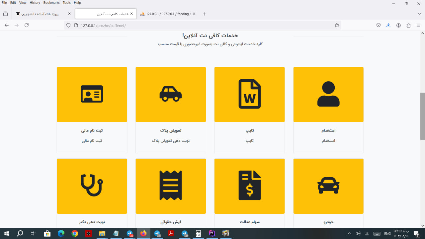Open Calculator from the taskbar
The height and width of the screenshot is (239, 425).
198,234
